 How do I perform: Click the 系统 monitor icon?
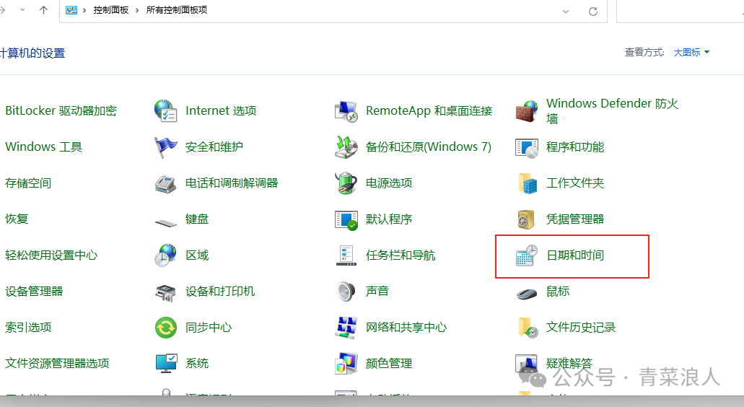pyautogui.click(x=166, y=364)
